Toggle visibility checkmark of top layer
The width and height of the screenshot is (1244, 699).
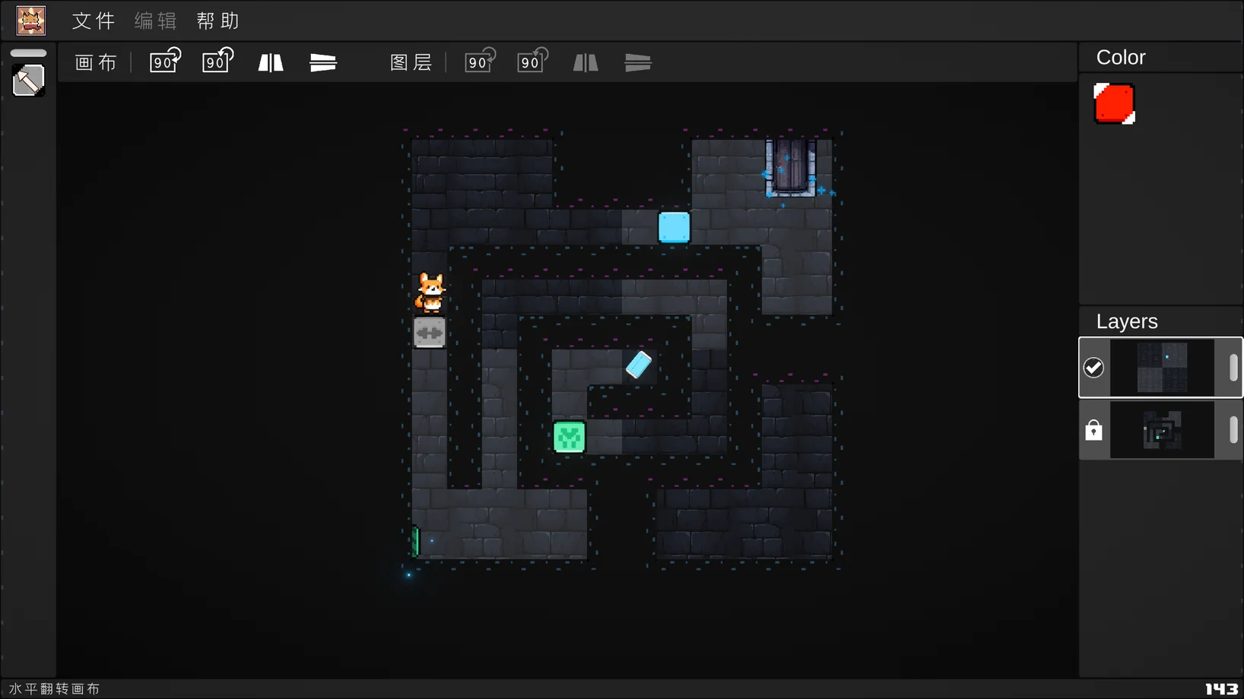pos(1093,368)
